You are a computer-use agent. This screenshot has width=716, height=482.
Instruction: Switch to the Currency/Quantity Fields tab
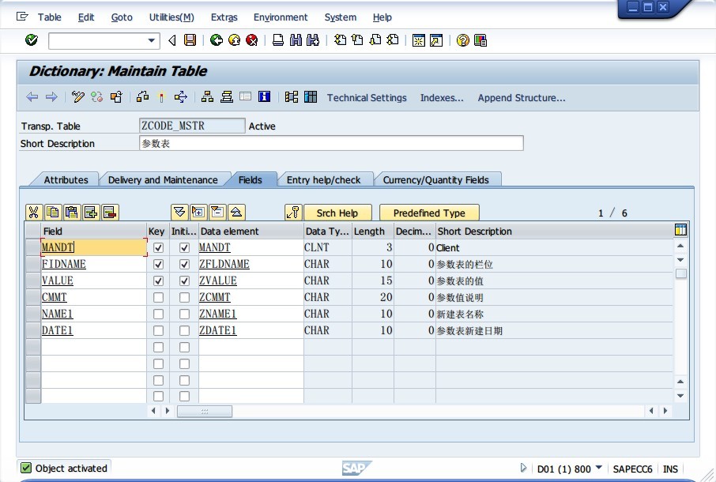435,180
